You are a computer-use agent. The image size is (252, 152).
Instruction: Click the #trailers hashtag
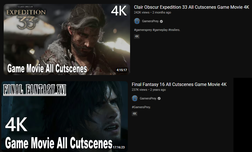(x=174, y=30)
